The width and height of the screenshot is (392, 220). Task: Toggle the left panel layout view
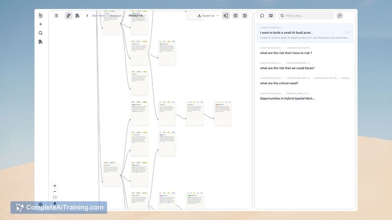[x=226, y=16]
